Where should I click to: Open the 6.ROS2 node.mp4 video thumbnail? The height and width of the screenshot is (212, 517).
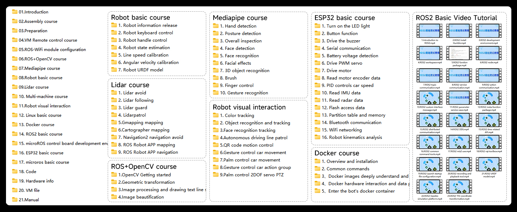pyautogui.click(x=489, y=53)
